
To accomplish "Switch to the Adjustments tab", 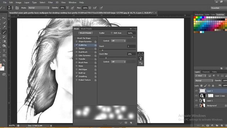I will point(199,15).
